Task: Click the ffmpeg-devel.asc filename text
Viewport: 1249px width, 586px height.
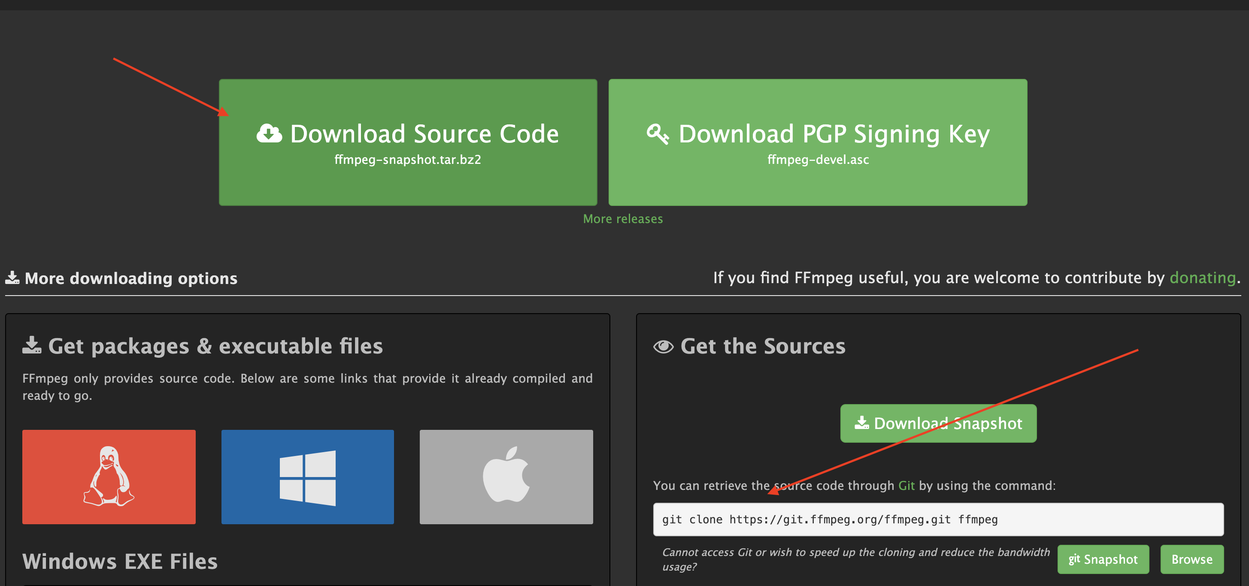Action: tap(818, 160)
